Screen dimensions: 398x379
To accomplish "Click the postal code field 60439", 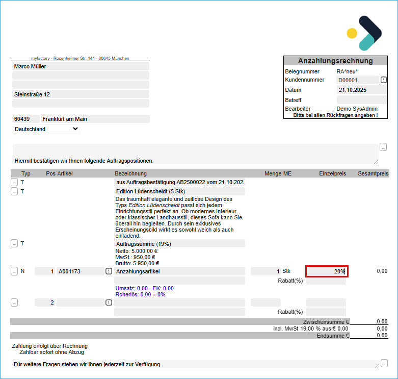I will point(26,119).
